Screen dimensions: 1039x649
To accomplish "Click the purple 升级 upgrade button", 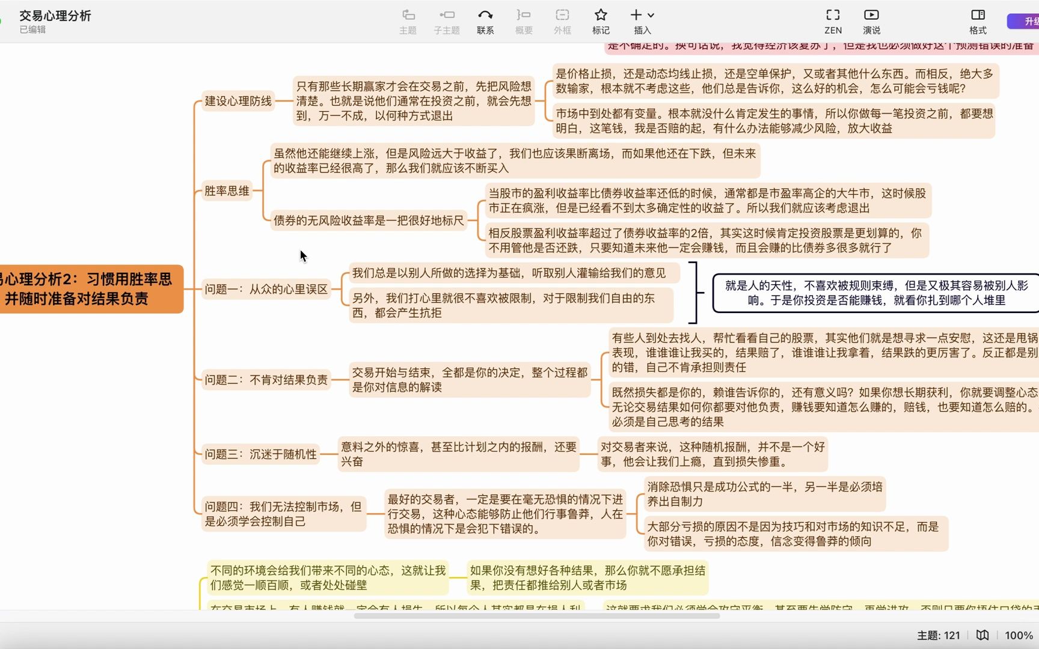I will point(1023,21).
